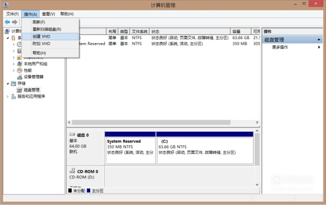Click the 状态良好 (系统, 活动, 主分区) status cell
This screenshot has width=326, height=205.
coord(177,44)
